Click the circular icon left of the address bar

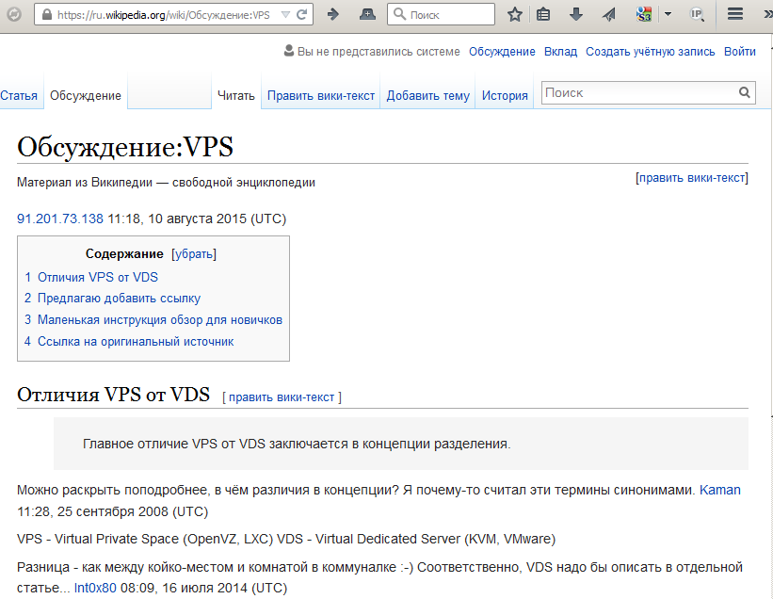[x=14, y=14]
